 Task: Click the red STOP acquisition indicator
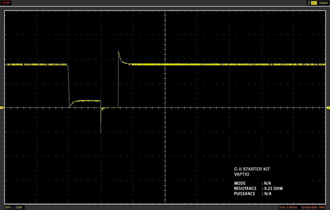(6, 3)
